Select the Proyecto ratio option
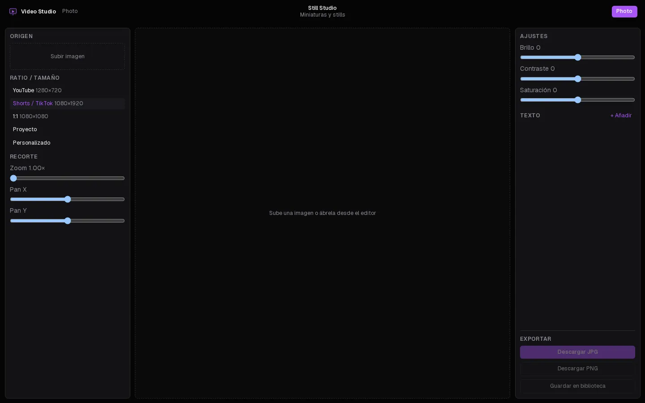This screenshot has width=645, height=403. (x=67, y=129)
